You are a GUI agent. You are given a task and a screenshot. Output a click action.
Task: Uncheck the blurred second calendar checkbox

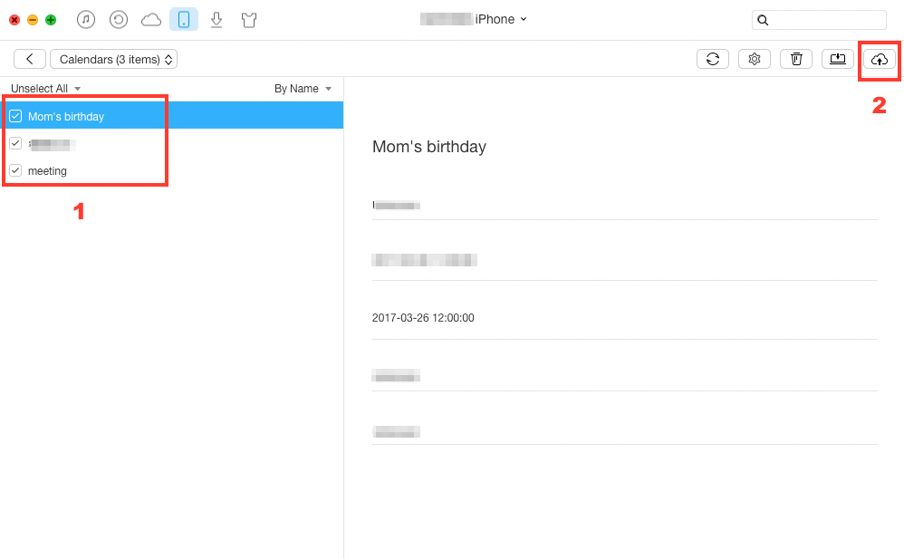pos(15,143)
